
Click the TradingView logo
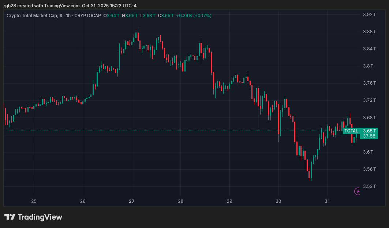(x=34, y=217)
